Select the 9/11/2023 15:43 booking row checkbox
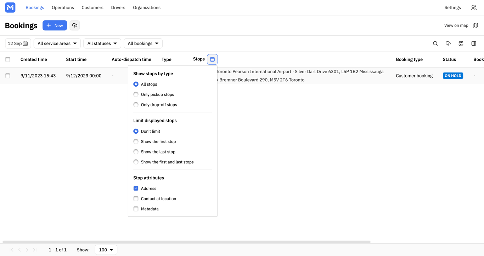The height and width of the screenshot is (256, 484). [8, 76]
